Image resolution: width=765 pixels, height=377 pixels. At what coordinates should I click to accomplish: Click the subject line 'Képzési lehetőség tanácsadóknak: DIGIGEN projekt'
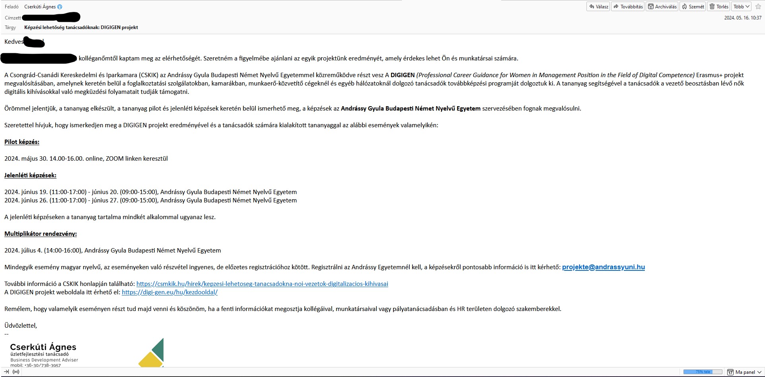point(81,27)
